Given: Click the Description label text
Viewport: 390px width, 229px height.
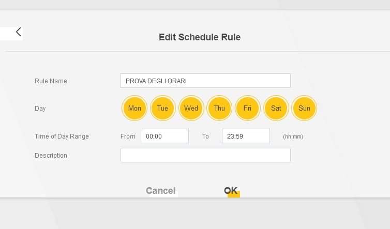Looking at the screenshot, I should (x=51, y=156).
